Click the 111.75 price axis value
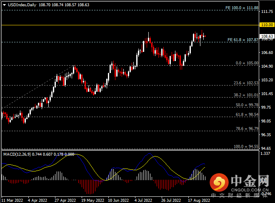The height and width of the screenshot is (203, 275). tap(267, 12)
